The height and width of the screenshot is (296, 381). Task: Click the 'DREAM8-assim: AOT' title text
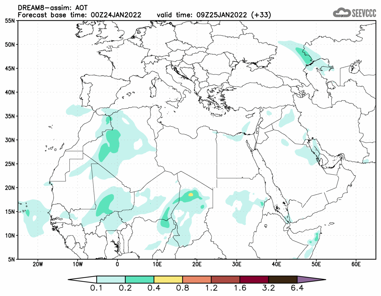click(x=52, y=8)
